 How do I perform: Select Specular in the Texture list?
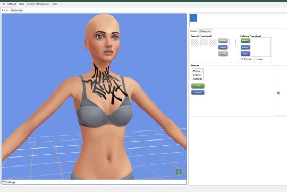pyautogui.click(x=197, y=79)
